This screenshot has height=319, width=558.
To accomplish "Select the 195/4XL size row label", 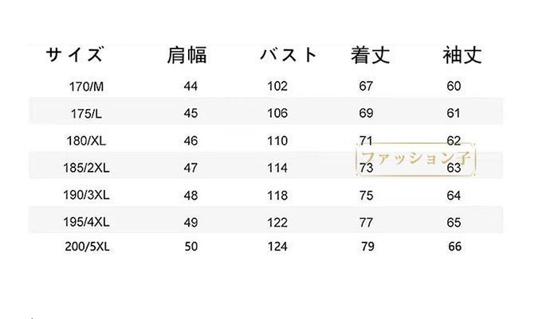I will pos(86,222).
